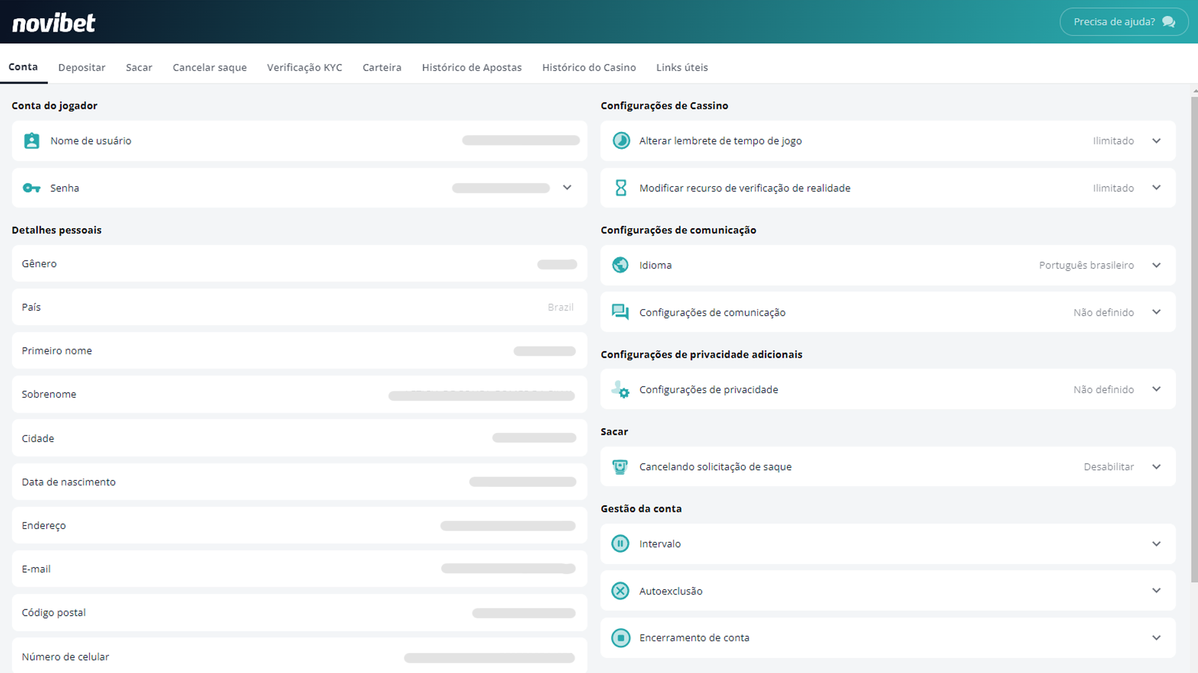Open the Idioma language dropdown
1198x673 pixels.
(1156, 265)
